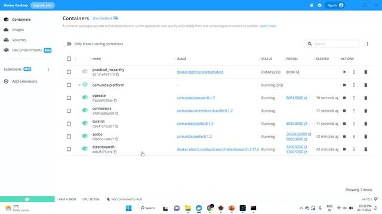Start the practical_mccarthy container
Viewport: 382px width, 214px height.
coord(344,72)
